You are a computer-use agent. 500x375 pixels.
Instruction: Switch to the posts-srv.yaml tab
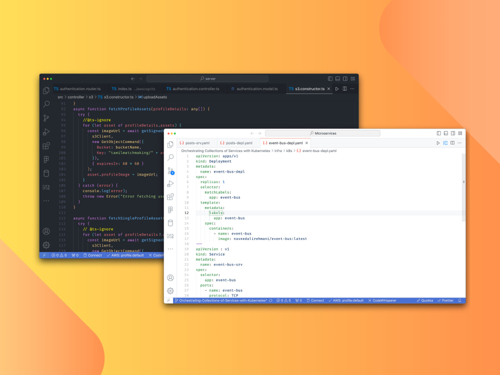(198, 142)
